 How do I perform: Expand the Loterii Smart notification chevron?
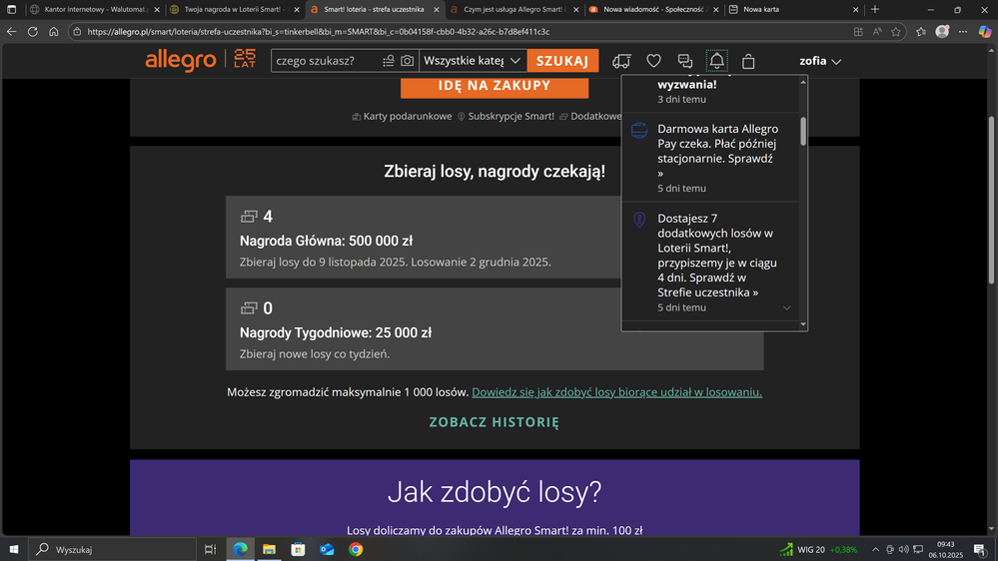(786, 308)
